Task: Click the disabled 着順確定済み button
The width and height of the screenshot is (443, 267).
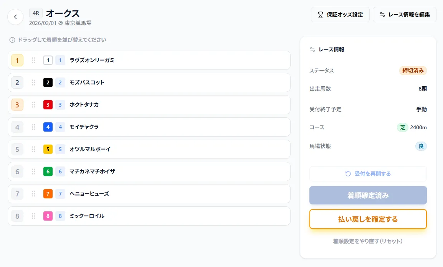Action: (368, 195)
